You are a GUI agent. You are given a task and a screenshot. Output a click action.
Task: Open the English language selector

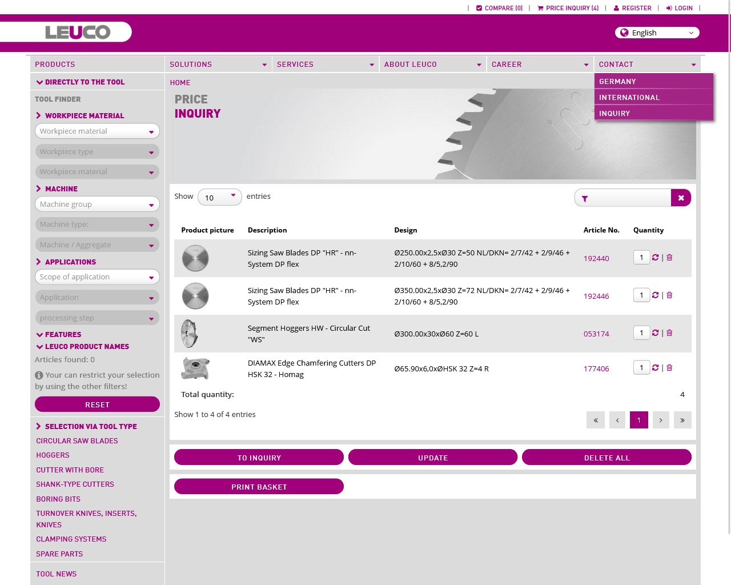pos(657,33)
